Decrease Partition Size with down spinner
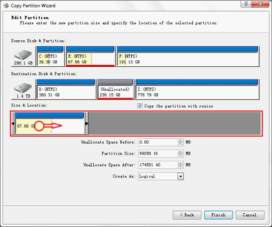272x227 pixels. click(x=180, y=155)
